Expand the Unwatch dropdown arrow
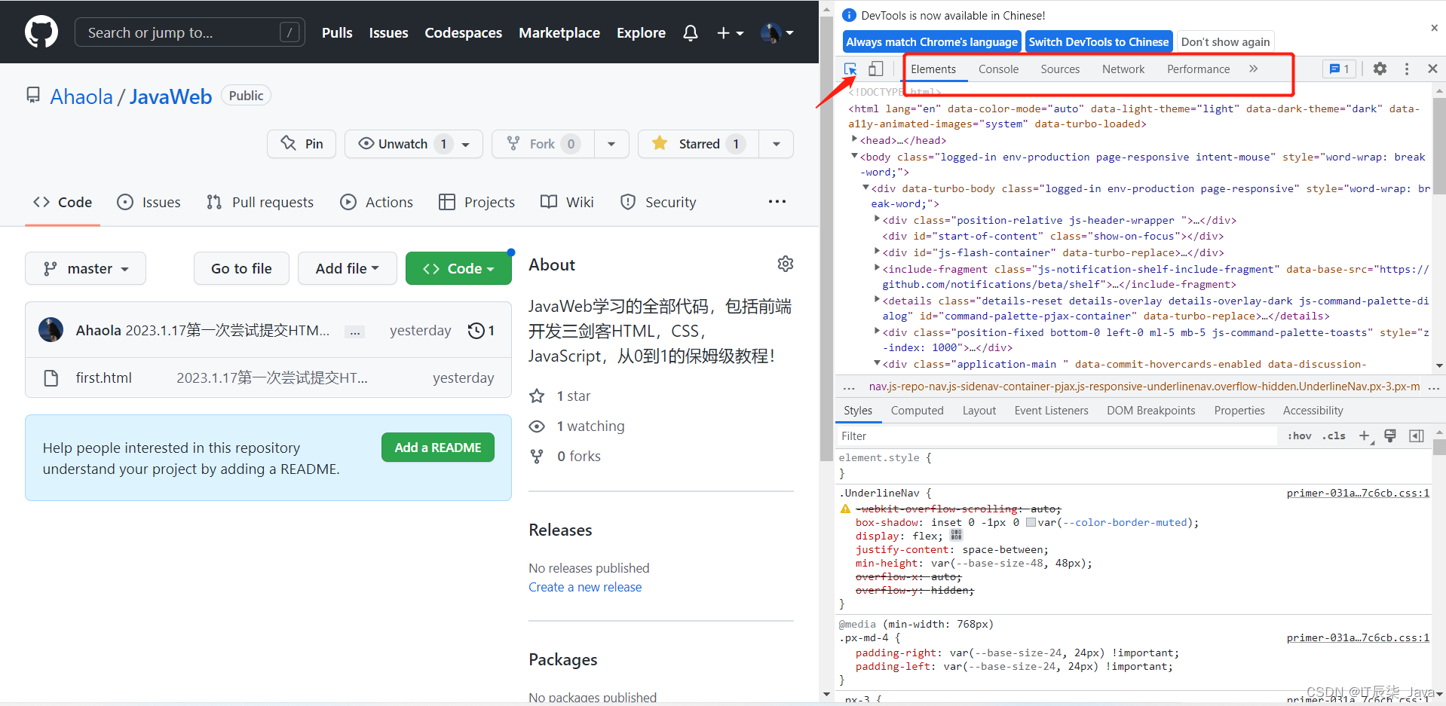The height and width of the screenshot is (706, 1446). pos(467,144)
